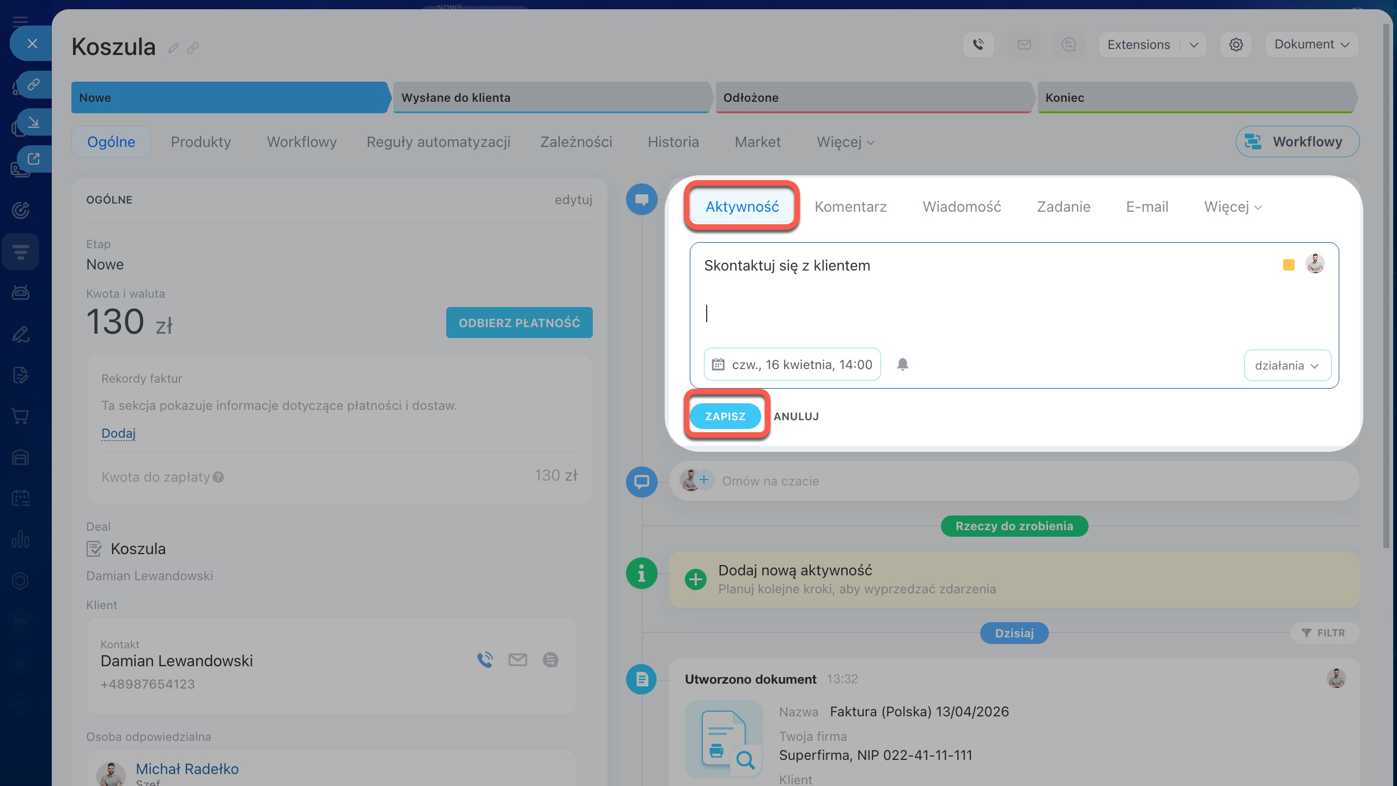Click ODBIERZ PŁATNOŚĆ button
The image size is (1397, 786).
[519, 323]
